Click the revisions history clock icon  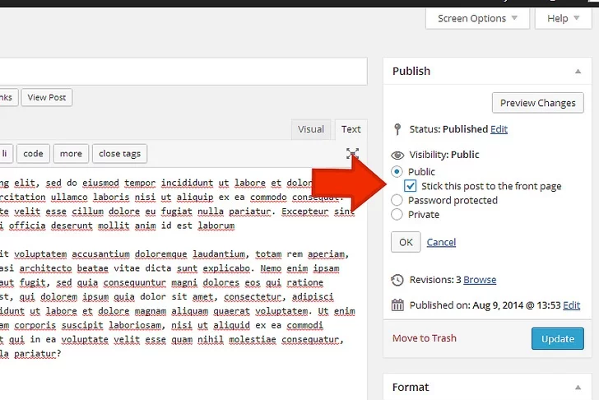397,280
